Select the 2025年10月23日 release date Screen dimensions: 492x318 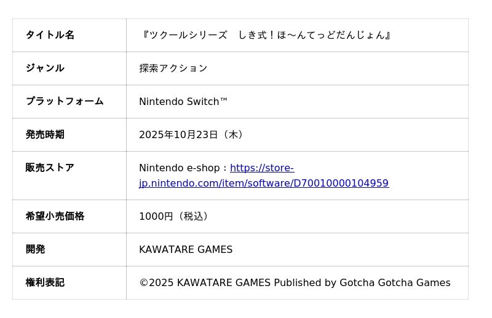(178, 134)
